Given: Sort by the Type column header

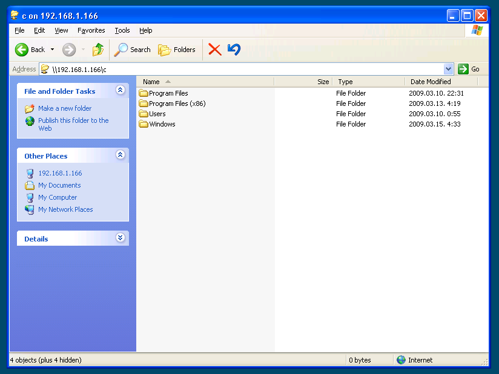Looking at the screenshot, I should [x=369, y=82].
